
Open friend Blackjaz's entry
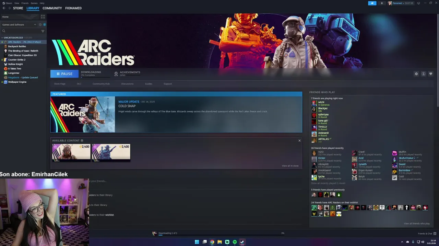point(323,108)
